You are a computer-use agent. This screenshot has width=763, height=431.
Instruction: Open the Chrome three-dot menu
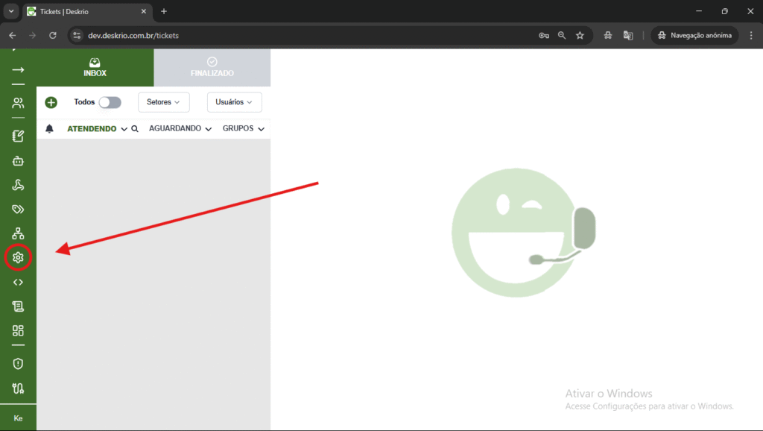click(751, 36)
